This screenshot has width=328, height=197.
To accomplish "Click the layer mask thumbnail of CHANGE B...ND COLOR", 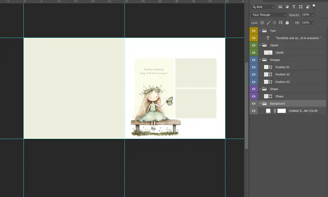I will tap(281, 111).
